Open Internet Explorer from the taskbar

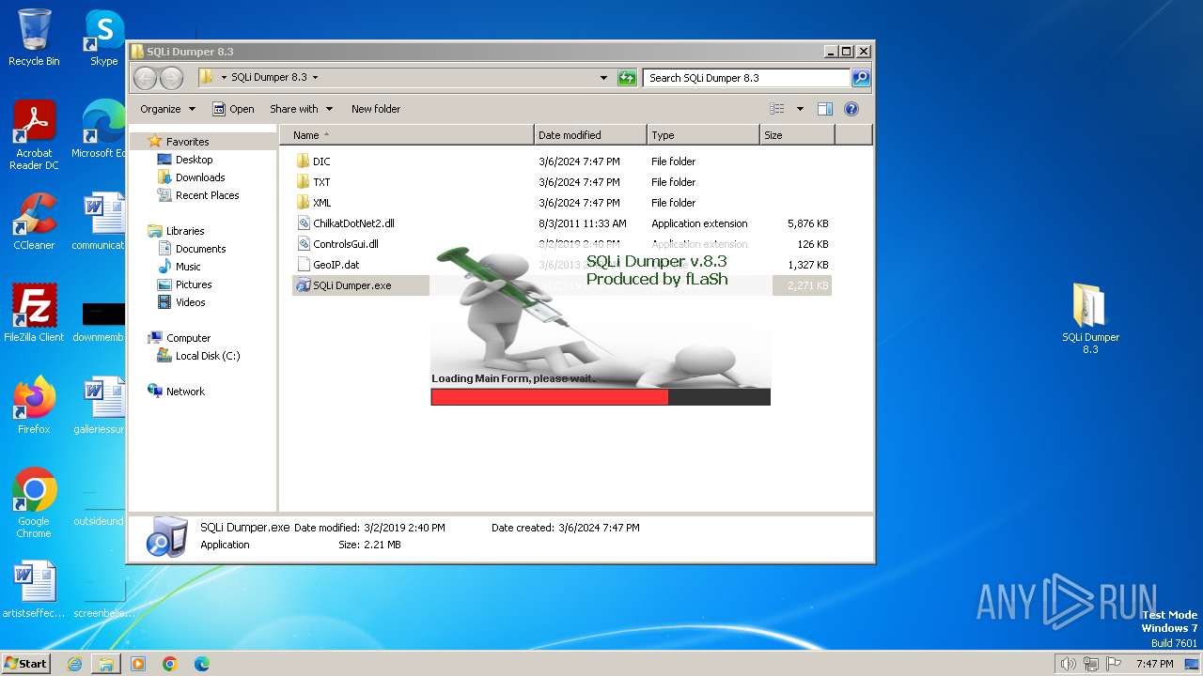click(x=74, y=664)
